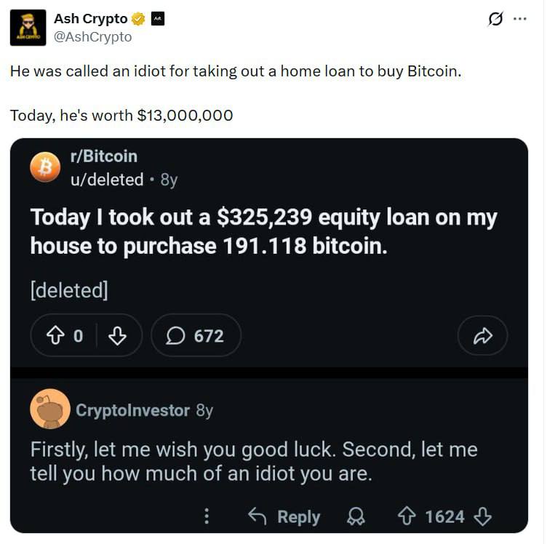Reply to CryptoInvestor's comment
Viewport: 547px width, 544px height.
pos(284,516)
